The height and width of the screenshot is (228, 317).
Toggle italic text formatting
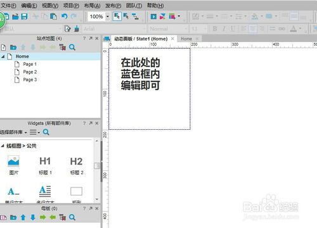coord(224,28)
